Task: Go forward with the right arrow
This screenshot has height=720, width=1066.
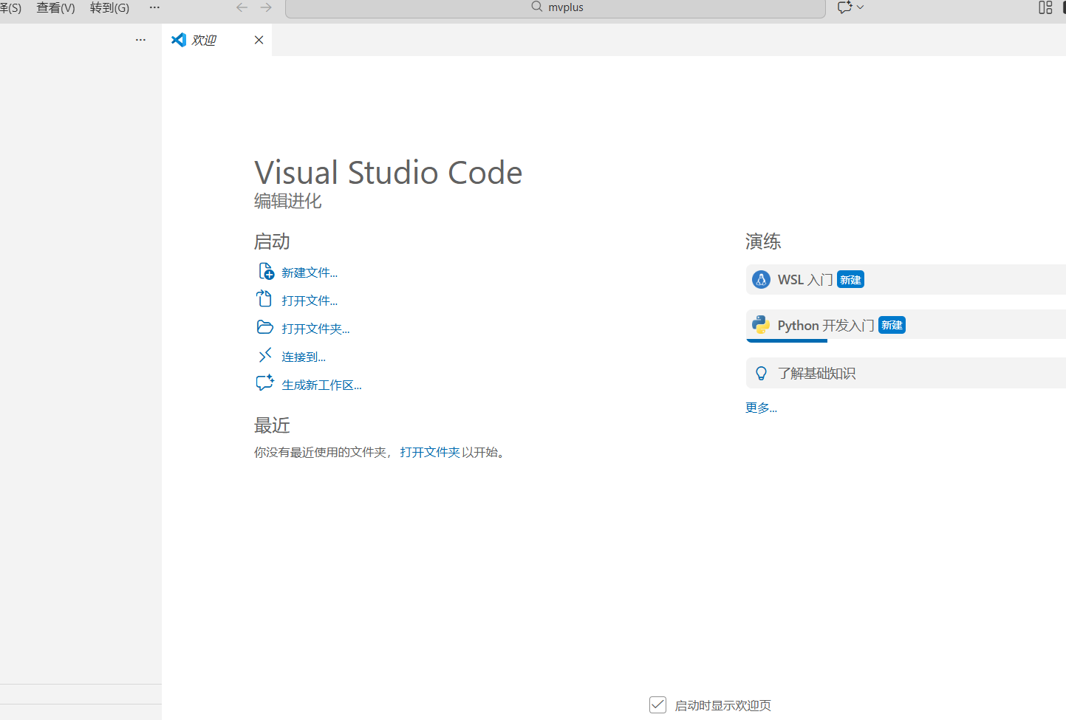Action: click(x=266, y=7)
